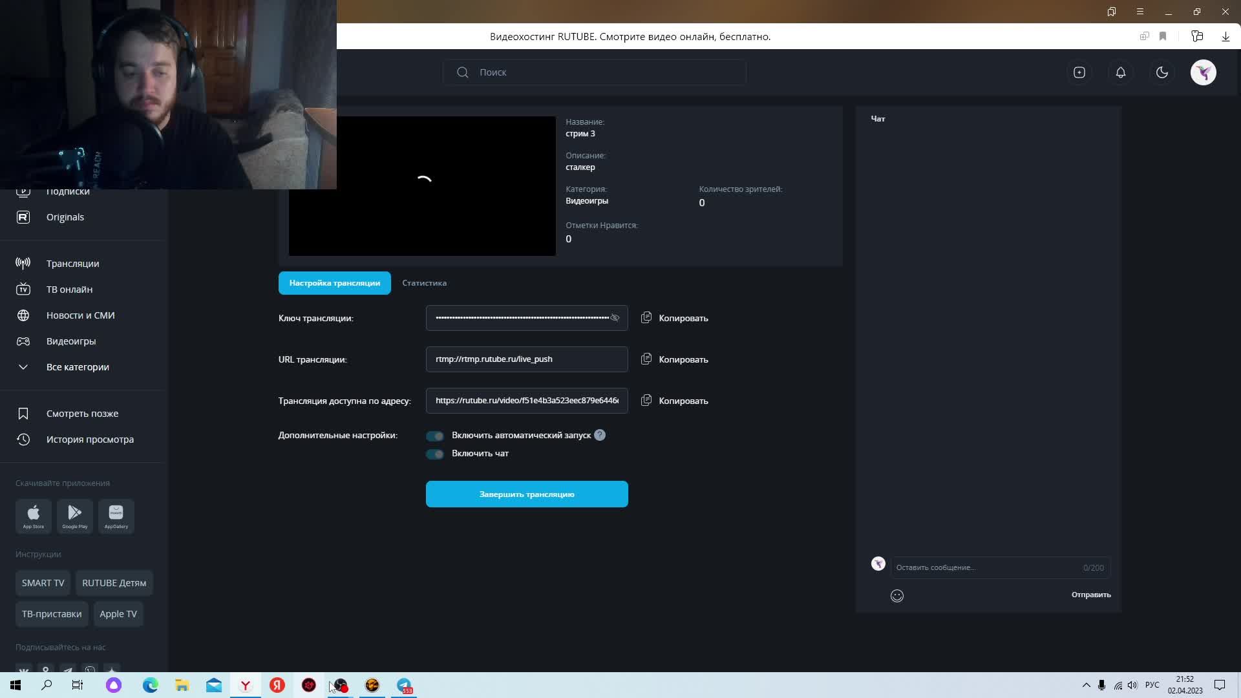Disable the chat toggle
Screen dimensions: 1241x698
(x=435, y=454)
